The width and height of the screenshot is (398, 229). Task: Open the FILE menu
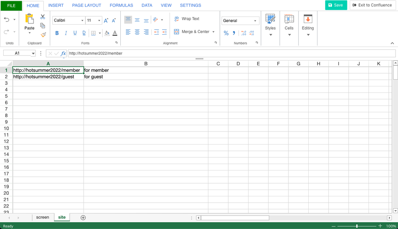[x=11, y=6]
